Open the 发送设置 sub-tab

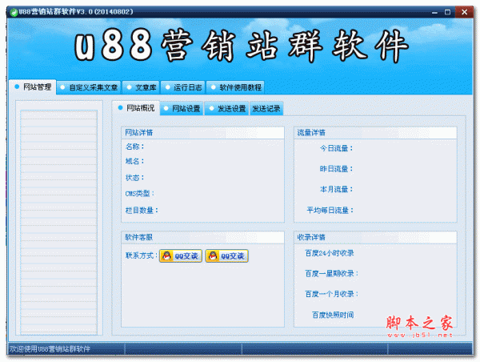(x=227, y=108)
